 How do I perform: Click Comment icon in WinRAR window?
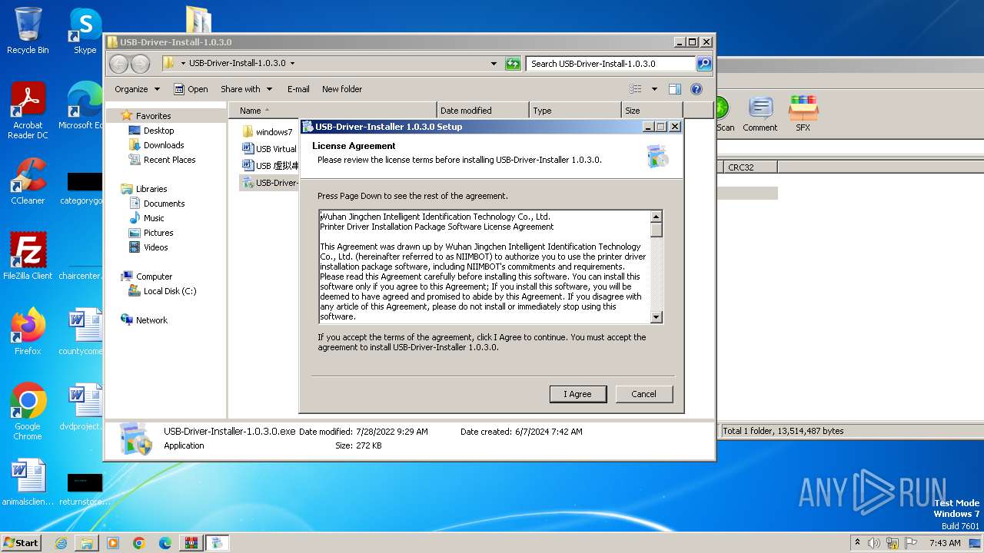[x=760, y=114]
